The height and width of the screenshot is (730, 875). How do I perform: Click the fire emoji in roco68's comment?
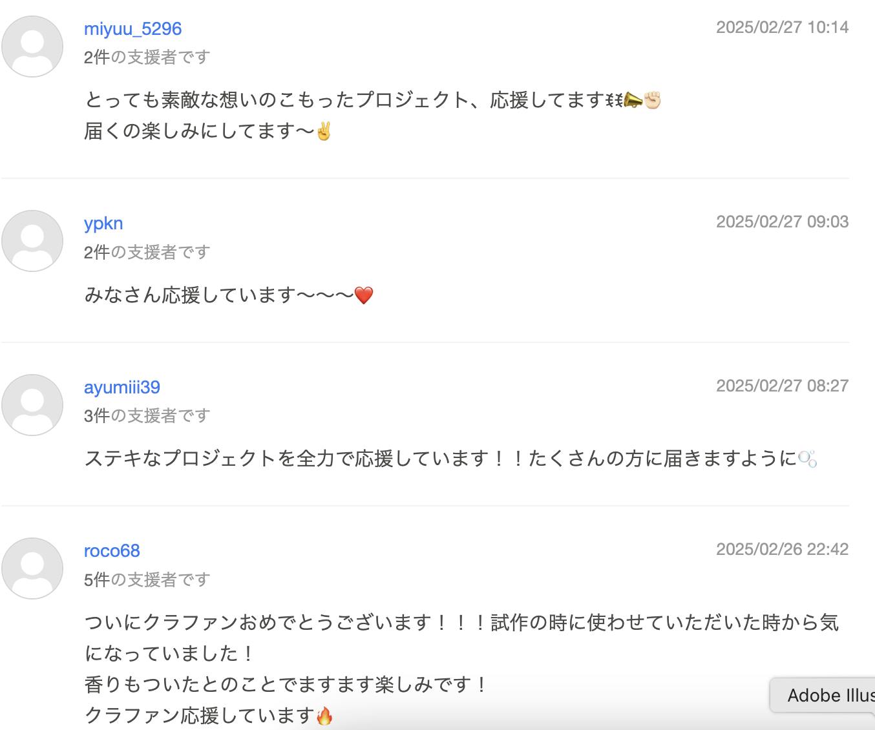[324, 716]
